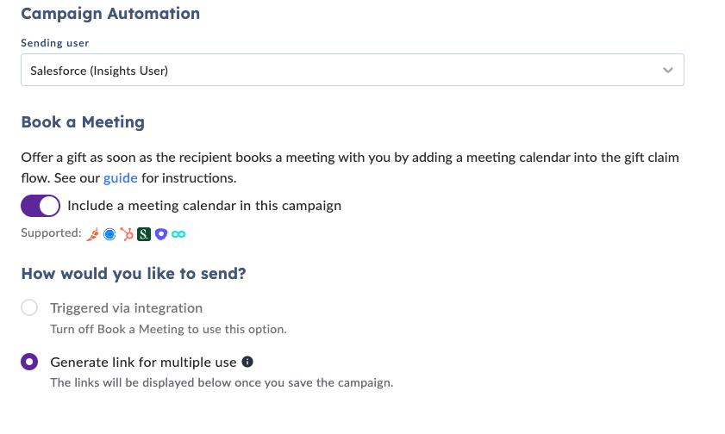
Task: Click the teal infinity loop icon
Action: (178, 234)
